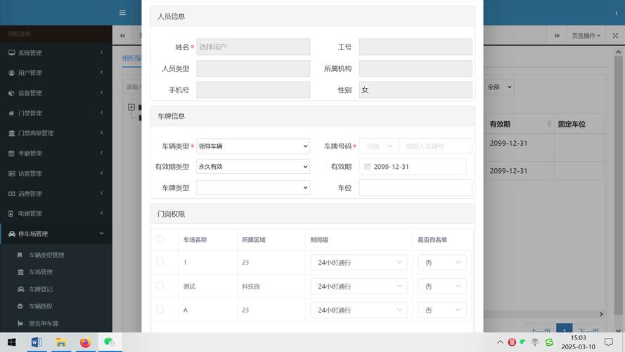This screenshot has width=625, height=352.
Task: Open the 用户管理 sidebar menu
Action: coord(56,73)
